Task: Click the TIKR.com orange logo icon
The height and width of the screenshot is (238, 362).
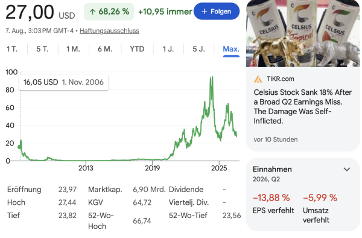Action: click(x=258, y=79)
